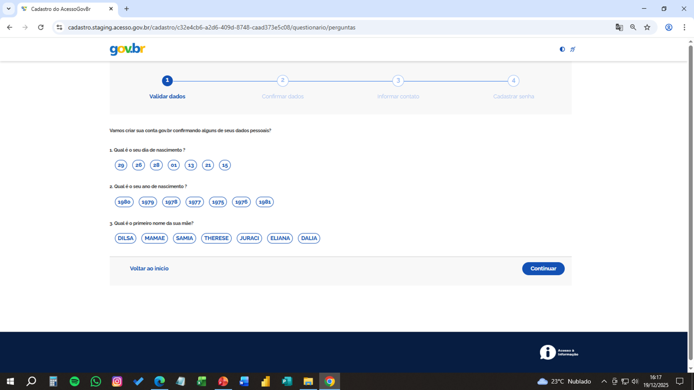Show hidden system tray icons
The image size is (694, 390).
pyautogui.click(x=604, y=381)
